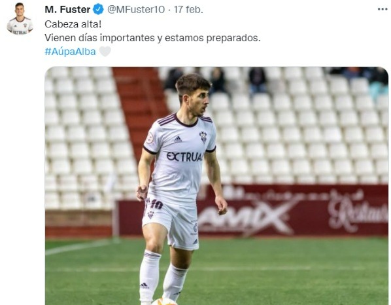Viewport: 391px width, 305px height.
Task: Click the "Cabeza alta!" tweet text line
Action: point(73,24)
